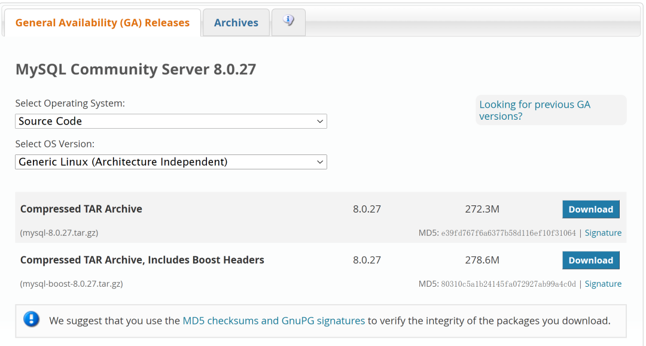This screenshot has height=346, width=646.
Task: Download the TAR Archive with Boost Headers
Action: click(x=591, y=260)
